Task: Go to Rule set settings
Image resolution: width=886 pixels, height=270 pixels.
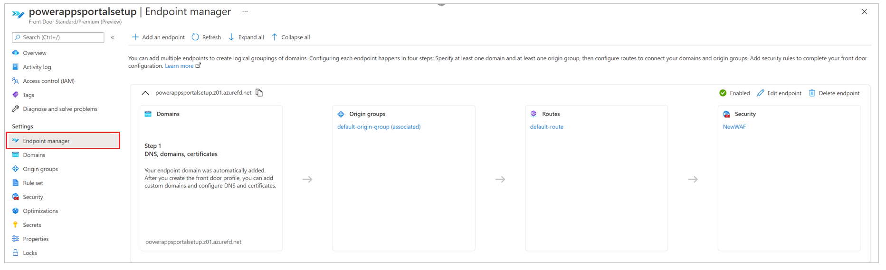Action: (33, 183)
